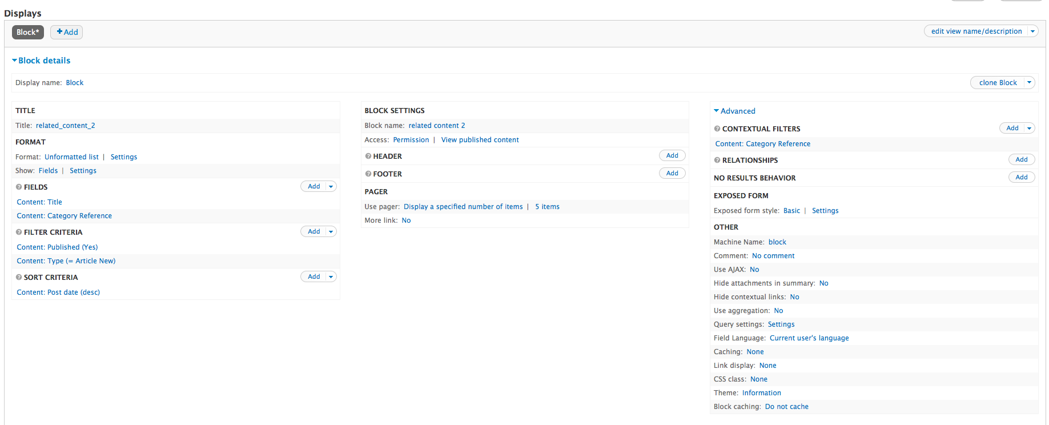Add a new sort criterion
This screenshot has height=425, width=1049.
(x=314, y=276)
